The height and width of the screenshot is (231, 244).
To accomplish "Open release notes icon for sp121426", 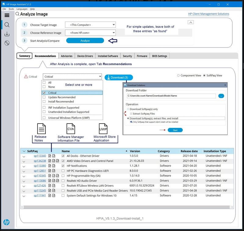I will pyautogui.click(x=50, y=186).
